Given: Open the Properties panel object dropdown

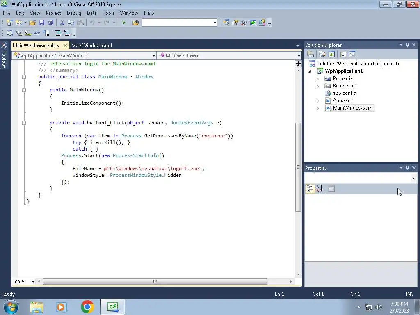Looking at the screenshot, I should (413, 178).
